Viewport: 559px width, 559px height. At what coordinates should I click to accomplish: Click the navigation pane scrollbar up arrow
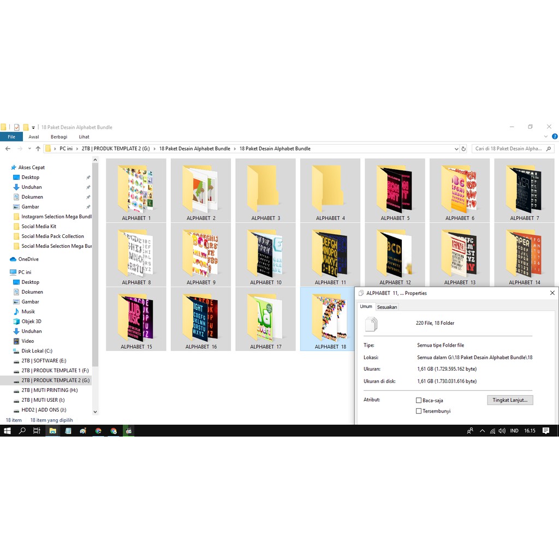point(95,160)
